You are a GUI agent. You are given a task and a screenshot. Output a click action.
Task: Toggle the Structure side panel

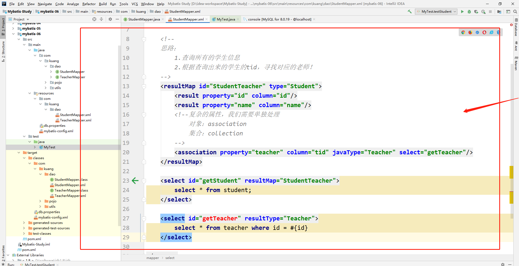(3, 51)
